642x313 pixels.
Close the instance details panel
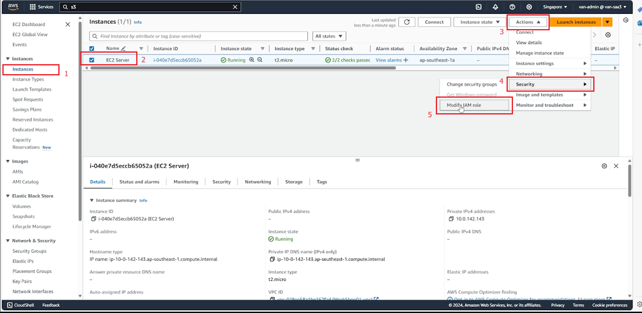coord(616,166)
